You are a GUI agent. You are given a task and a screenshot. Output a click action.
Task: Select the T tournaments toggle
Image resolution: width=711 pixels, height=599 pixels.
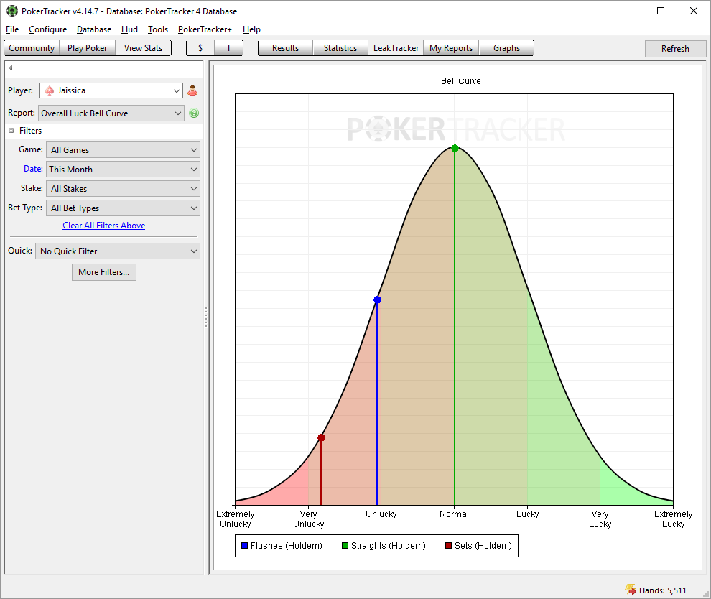click(228, 48)
